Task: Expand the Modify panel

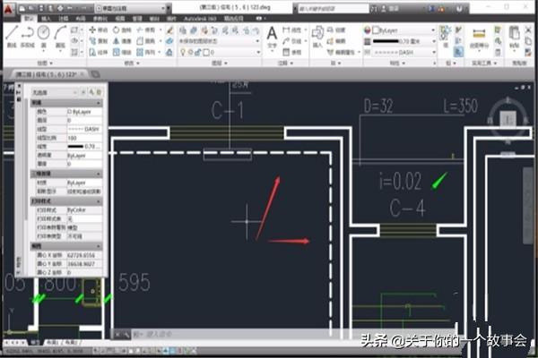Action: tap(132, 63)
